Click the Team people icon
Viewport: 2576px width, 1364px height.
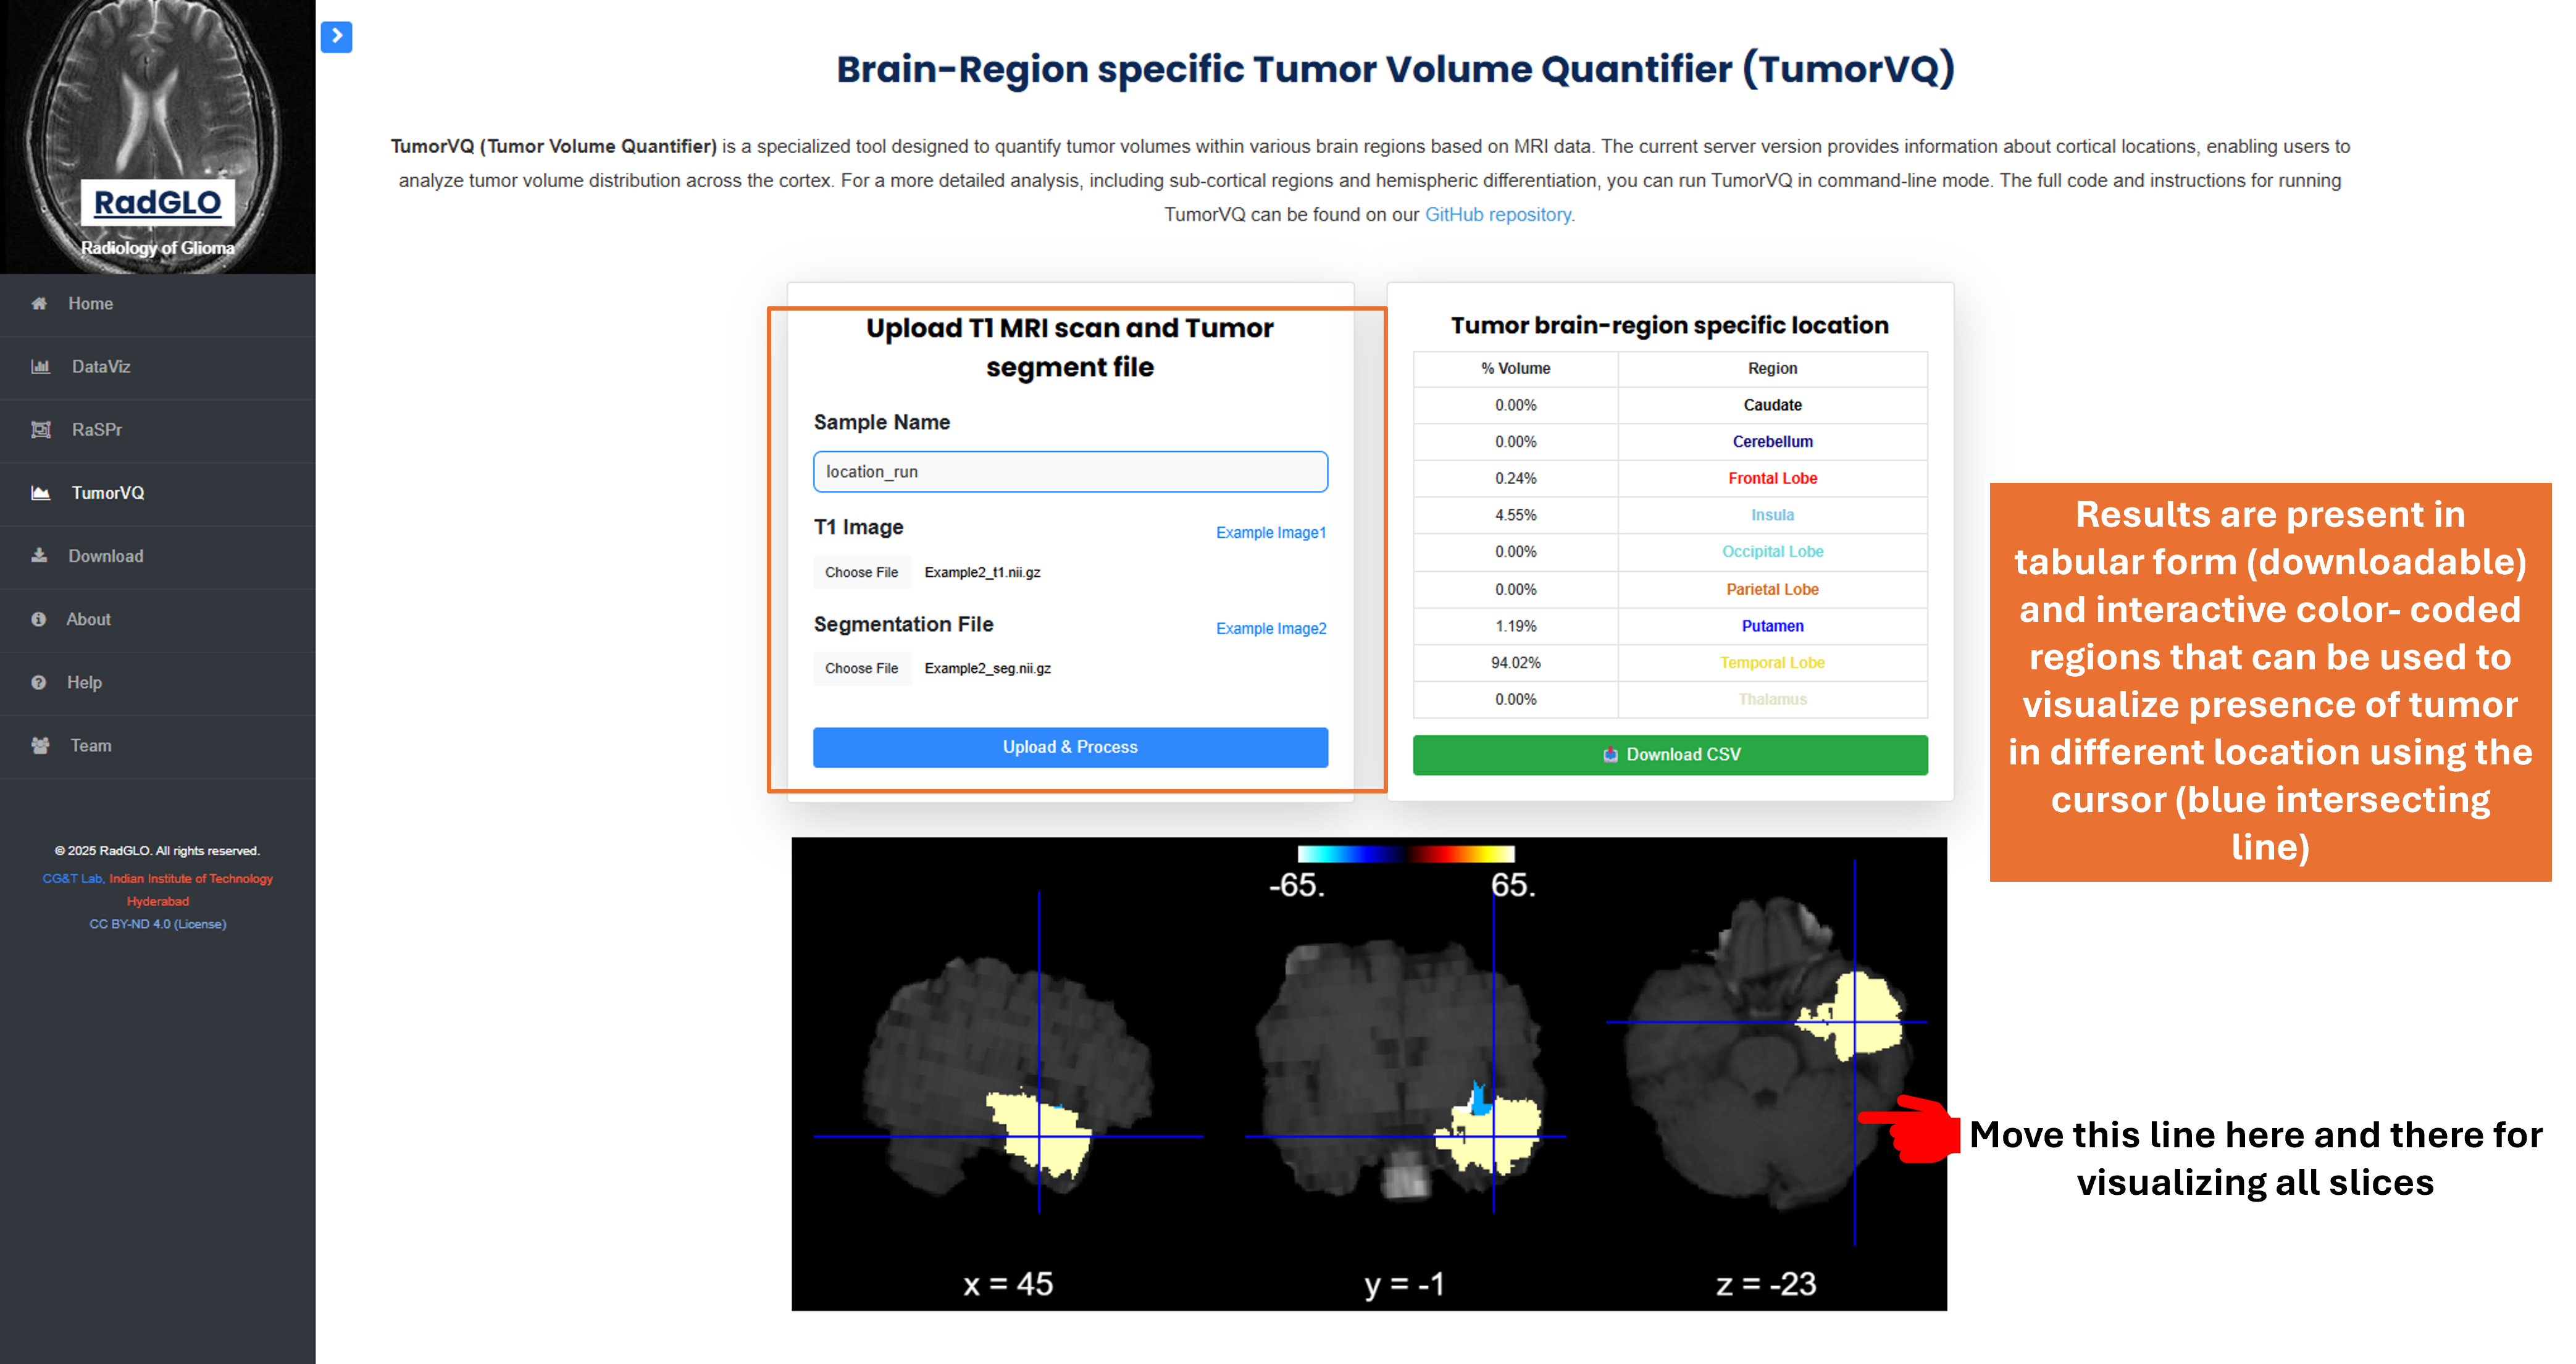click(x=40, y=745)
